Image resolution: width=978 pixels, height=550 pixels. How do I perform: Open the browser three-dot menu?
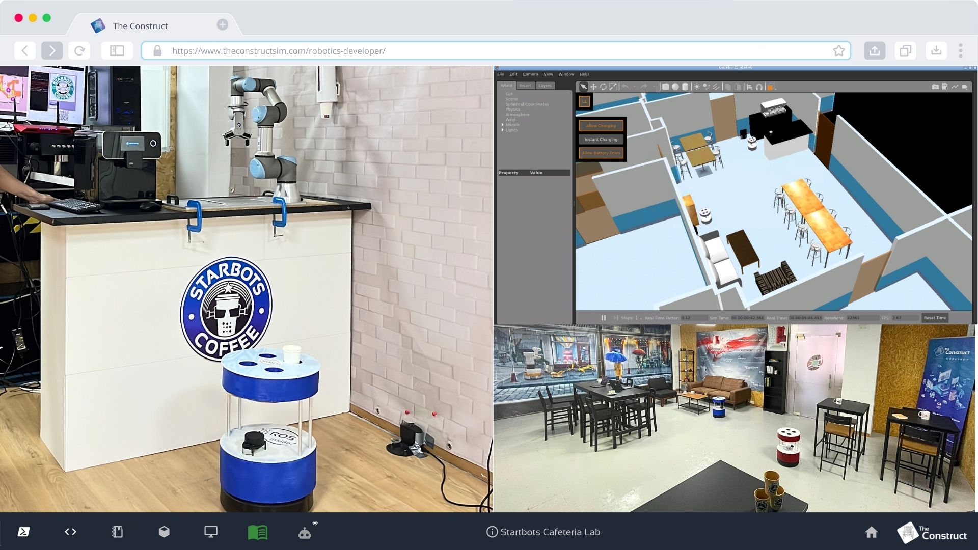tap(960, 50)
